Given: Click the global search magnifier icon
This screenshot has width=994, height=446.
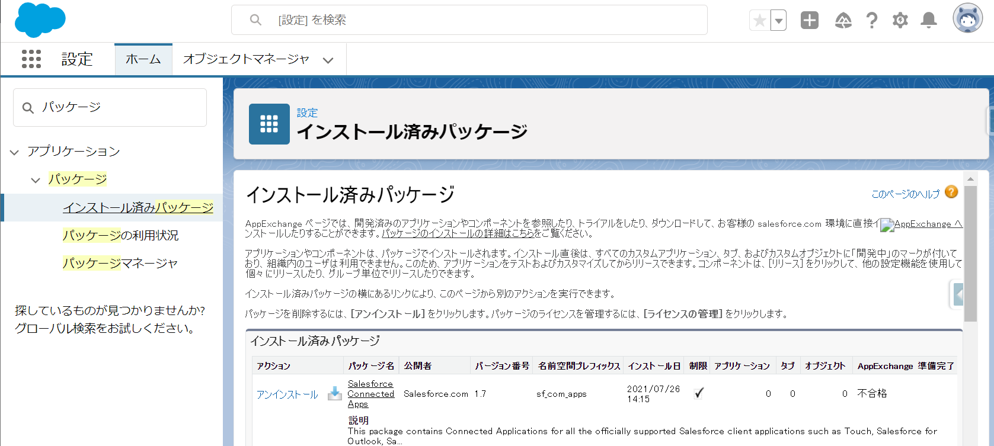Looking at the screenshot, I should 255,20.
